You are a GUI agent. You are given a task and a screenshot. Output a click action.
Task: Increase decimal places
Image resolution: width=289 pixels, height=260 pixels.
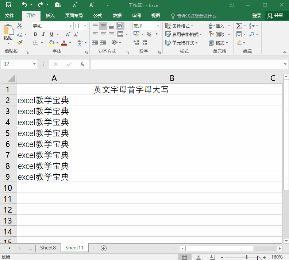click(136, 43)
